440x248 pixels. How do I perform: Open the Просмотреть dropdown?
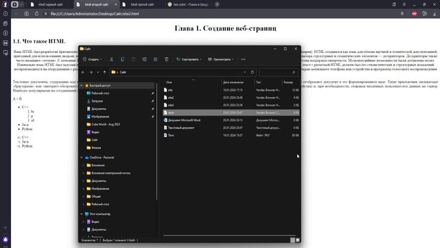tap(221, 59)
